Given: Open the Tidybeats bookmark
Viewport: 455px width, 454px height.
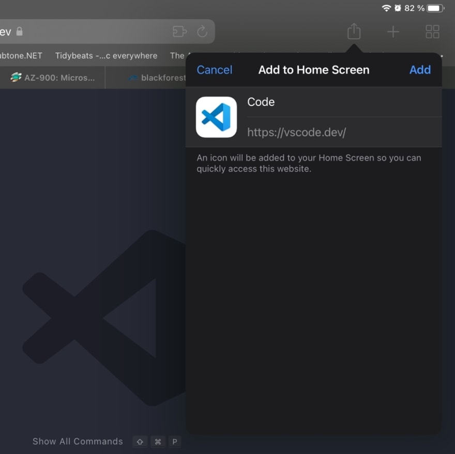Looking at the screenshot, I should coord(106,56).
